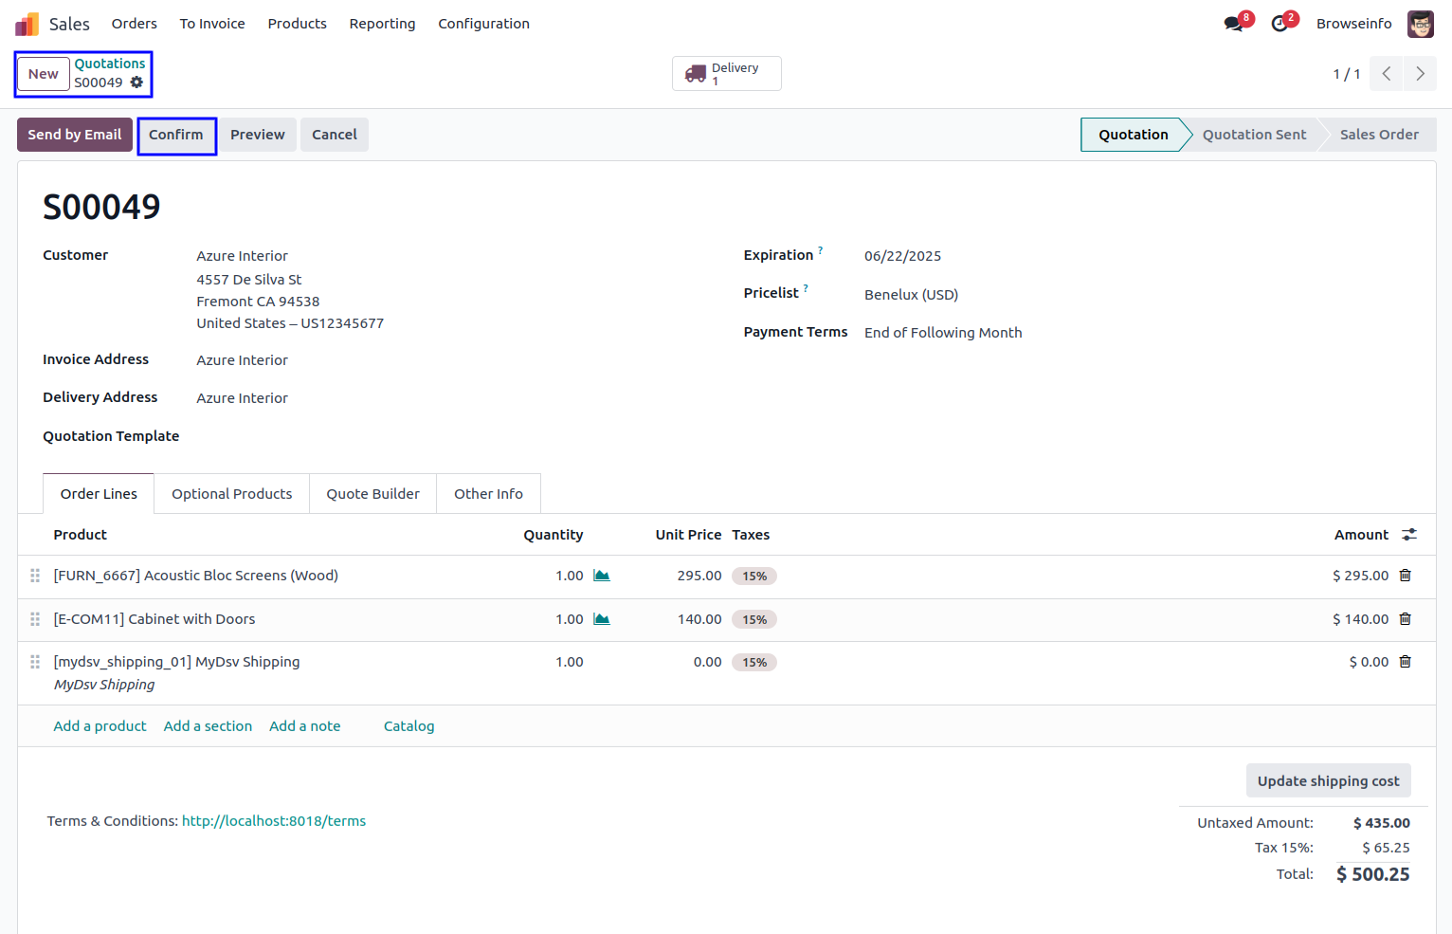Go to next record arrow

(1420, 74)
